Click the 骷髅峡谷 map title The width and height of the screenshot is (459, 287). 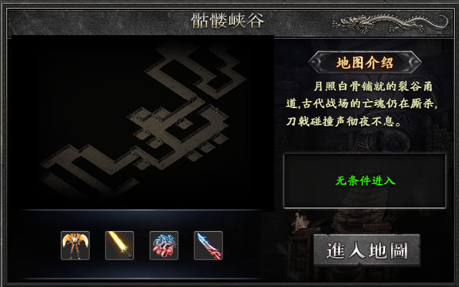(x=228, y=21)
